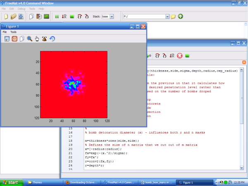The width and height of the screenshot is (248, 186).
Task: Open the File menu in Figure 1
Action: (5, 32)
